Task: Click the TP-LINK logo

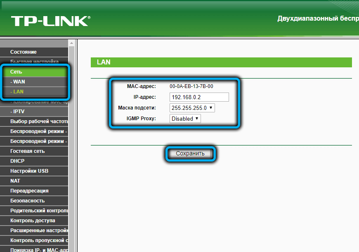Action: (x=50, y=21)
